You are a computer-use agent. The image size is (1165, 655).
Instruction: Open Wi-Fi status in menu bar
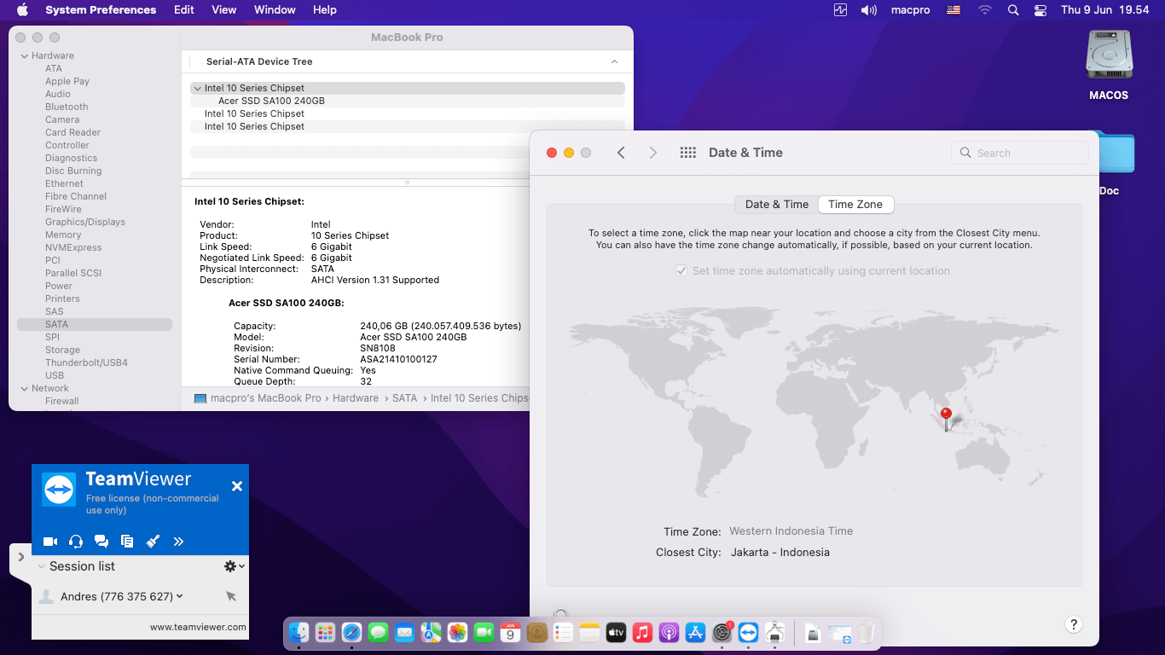(x=985, y=10)
